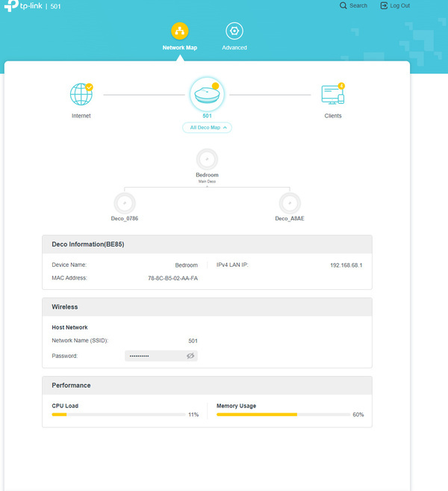Click the 60% memory usage value
The width and height of the screenshot is (448, 491).
tap(358, 415)
